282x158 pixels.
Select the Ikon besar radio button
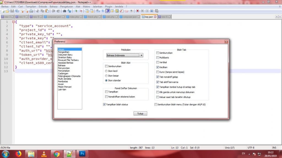[x=106, y=76]
